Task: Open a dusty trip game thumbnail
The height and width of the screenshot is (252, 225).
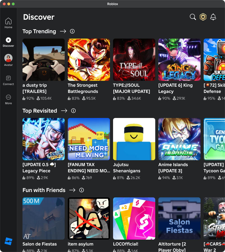Action: (44, 60)
